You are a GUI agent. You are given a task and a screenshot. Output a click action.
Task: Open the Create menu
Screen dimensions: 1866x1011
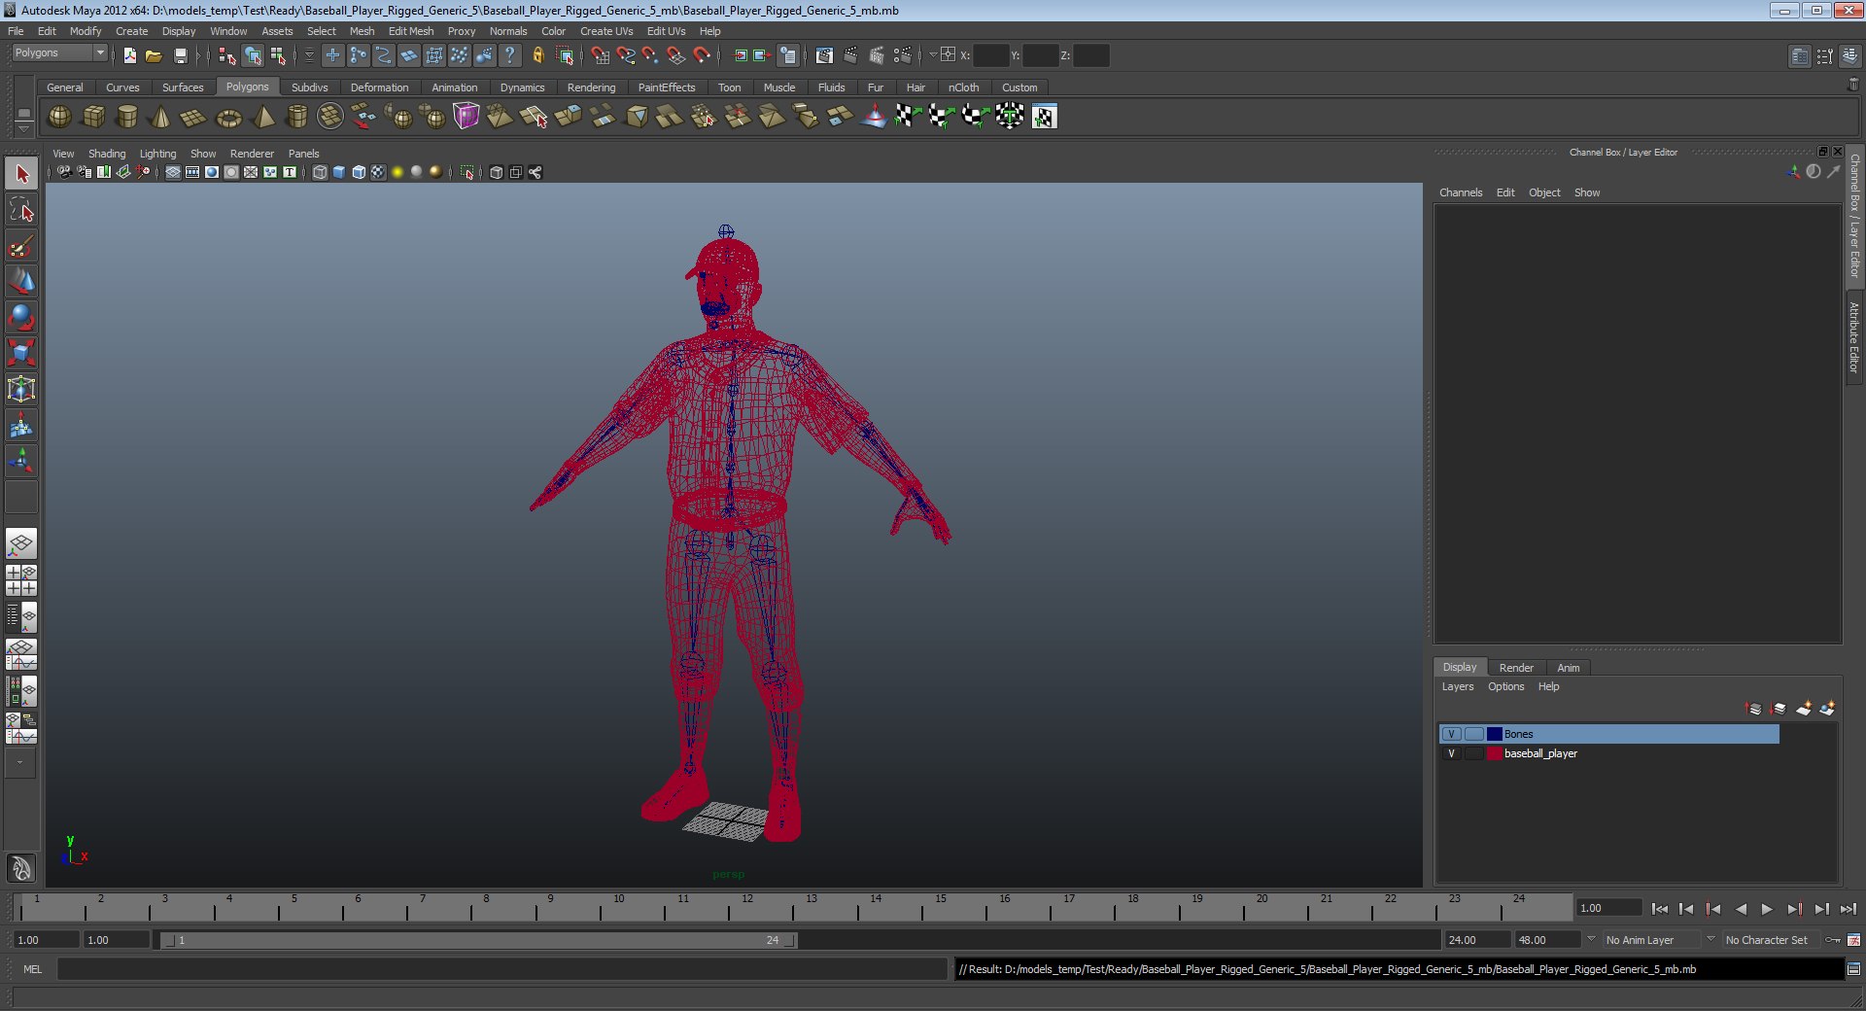[x=131, y=31]
